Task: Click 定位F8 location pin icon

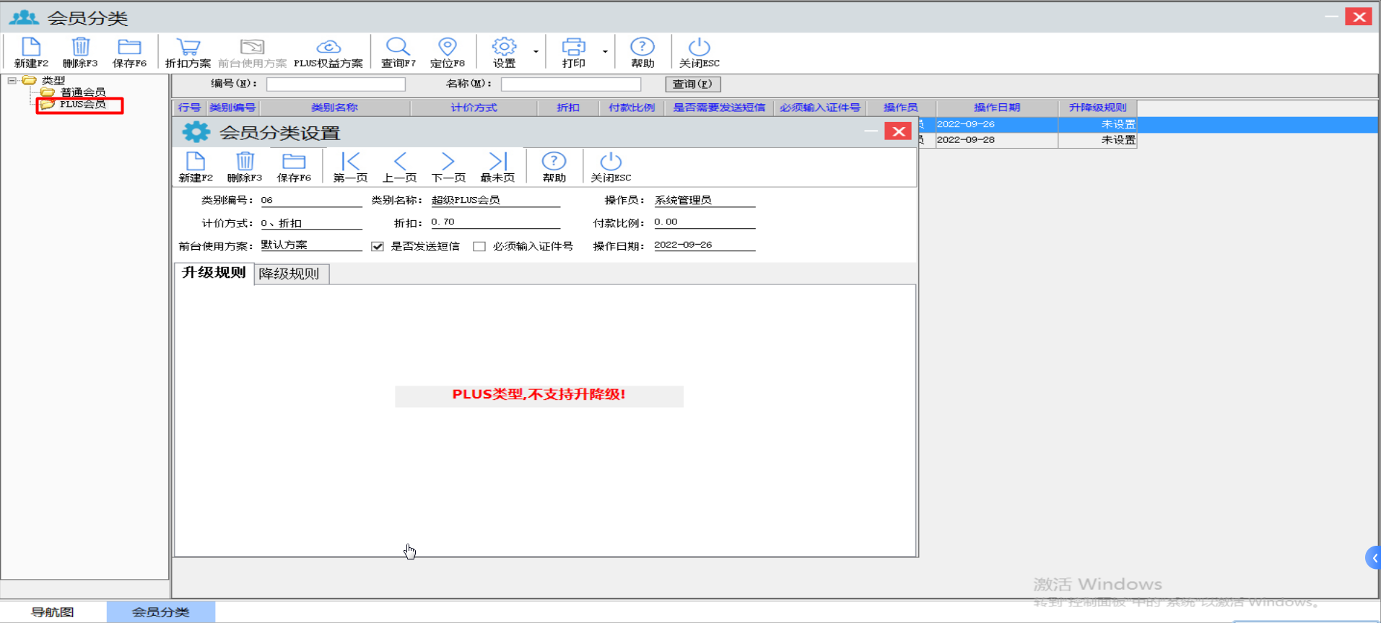Action: [x=448, y=48]
